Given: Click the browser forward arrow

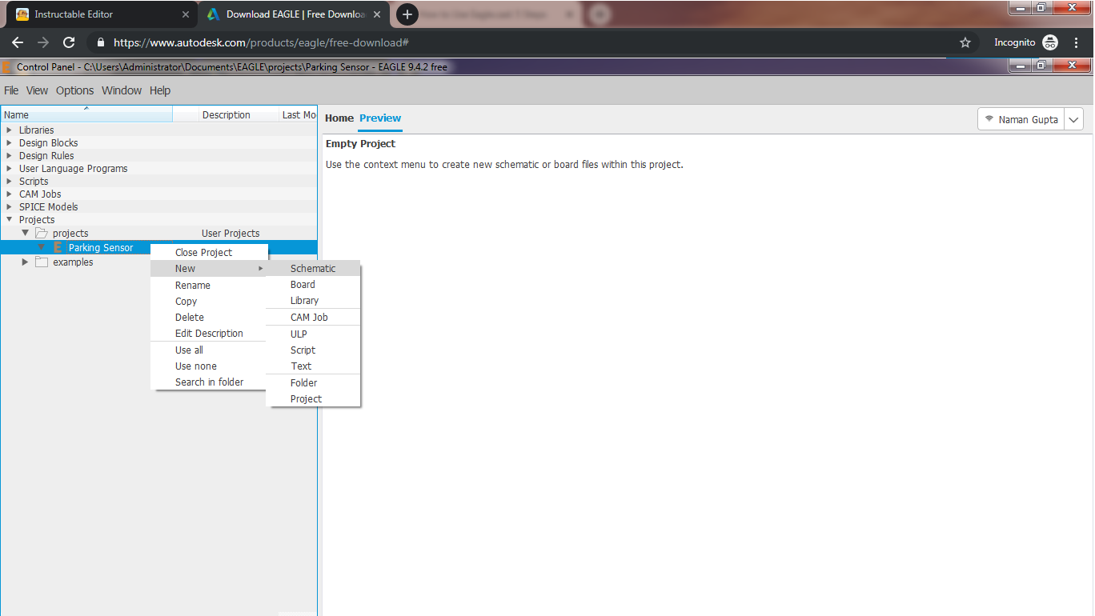Looking at the screenshot, I should point(43,42).
